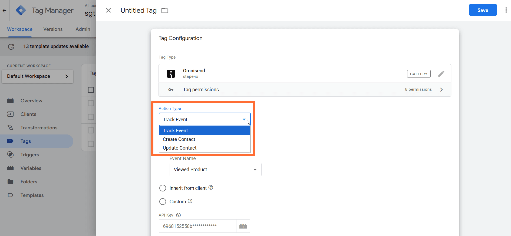Save the tag
This screenshot has height=236, width=511.
coord(483,10)
